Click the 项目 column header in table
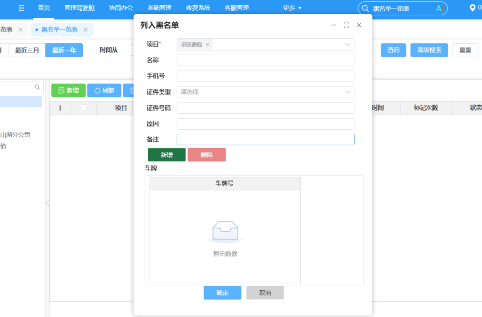This screenshot has width=482, height=317. coord(121,108)
